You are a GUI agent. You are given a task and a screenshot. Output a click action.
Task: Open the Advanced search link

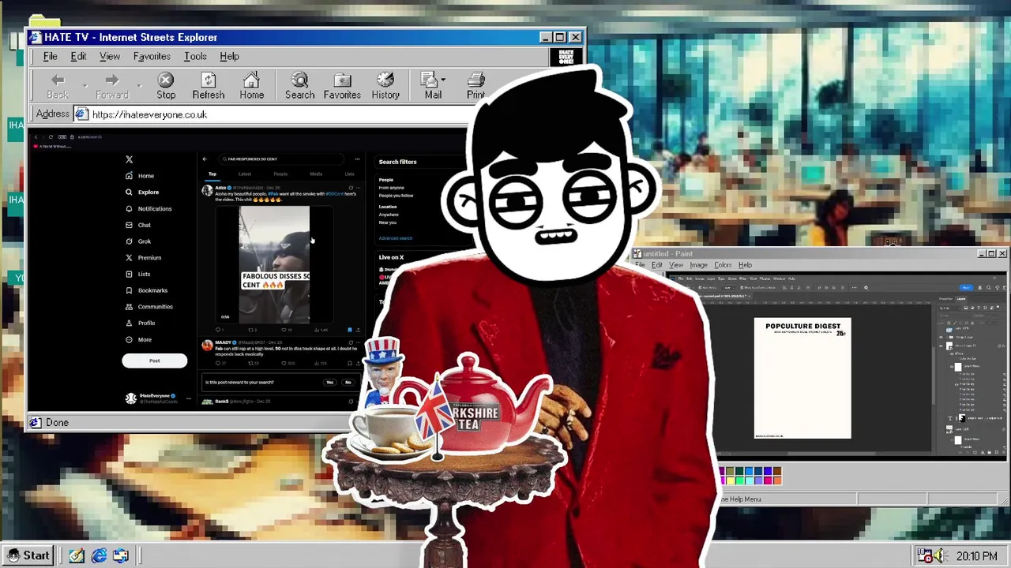[x=395, y=238]
